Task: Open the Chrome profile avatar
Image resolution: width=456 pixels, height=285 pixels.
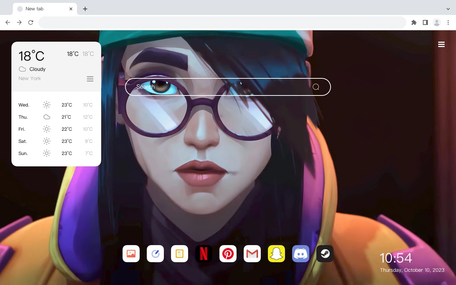Action: [x=437, y=22]
